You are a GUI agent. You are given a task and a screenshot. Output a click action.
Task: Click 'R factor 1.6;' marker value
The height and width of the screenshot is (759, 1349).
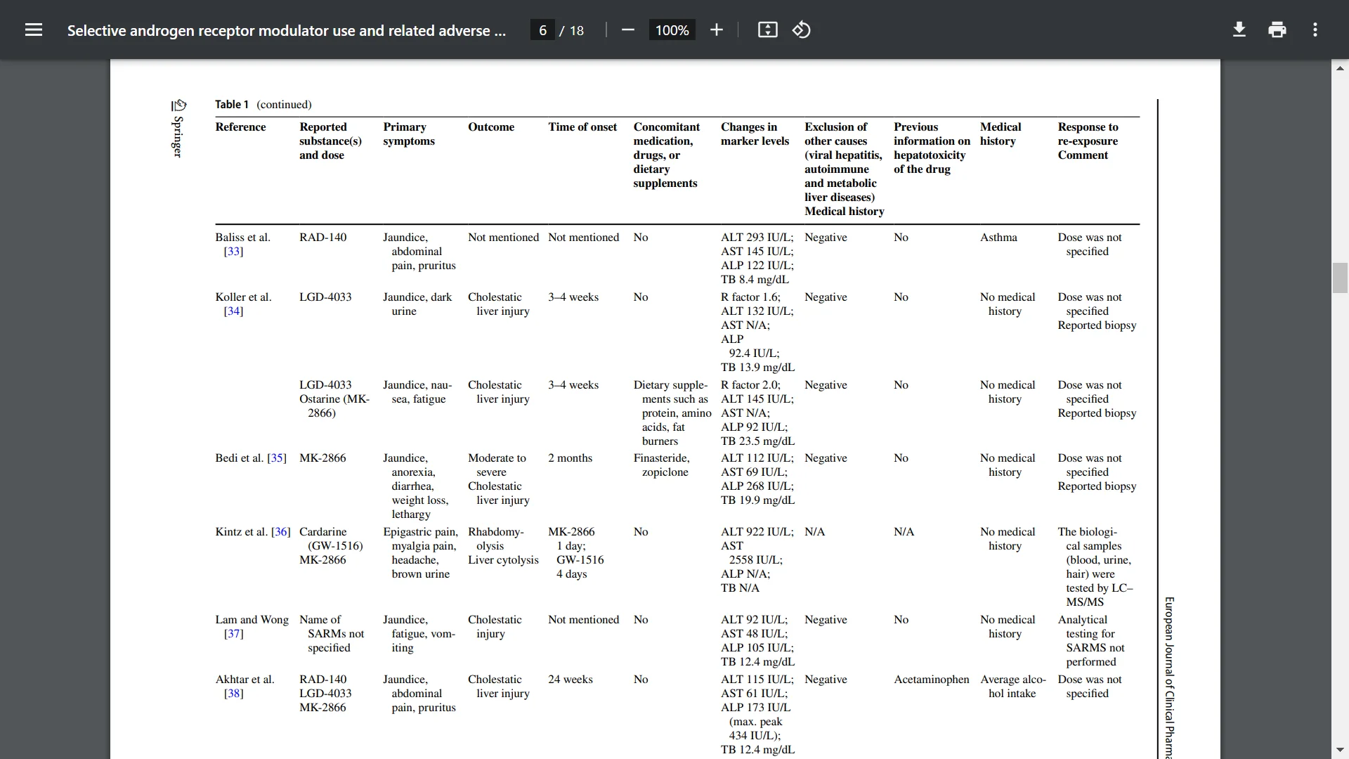click(x=750, y=297)
